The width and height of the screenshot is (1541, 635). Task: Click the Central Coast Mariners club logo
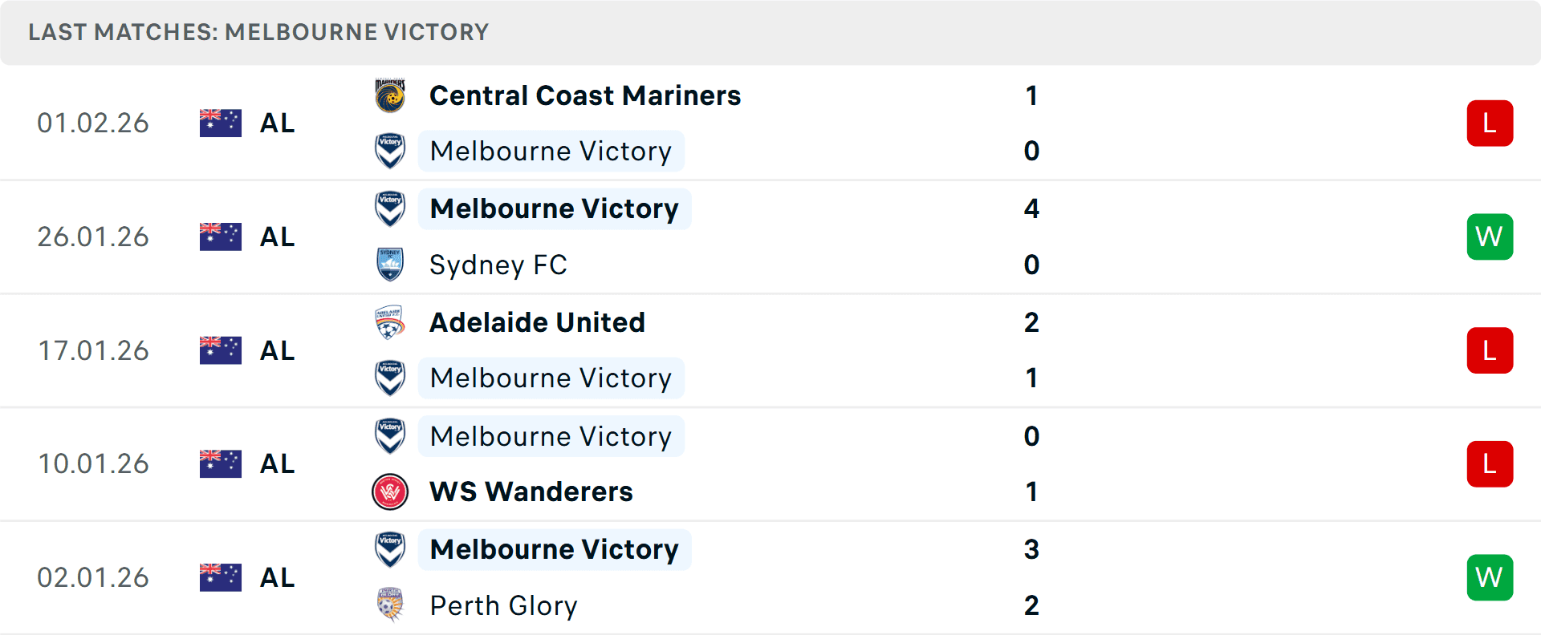(390, 95)
